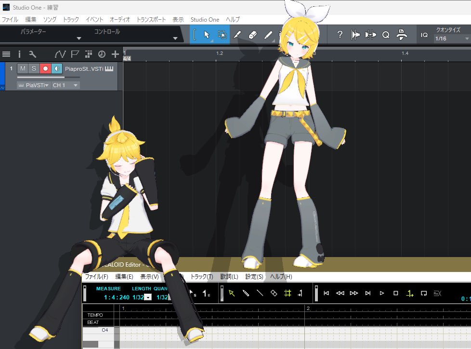Select the Arrow tool in Studio One
471x349 pixels.
(207, 35)
